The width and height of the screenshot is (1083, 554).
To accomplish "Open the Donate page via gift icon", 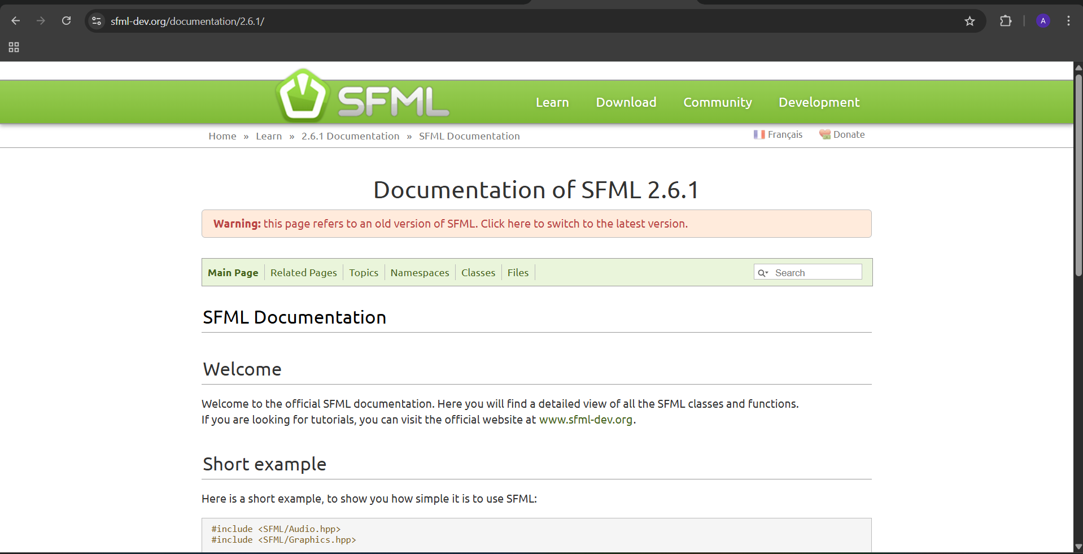I will point(824,134).
